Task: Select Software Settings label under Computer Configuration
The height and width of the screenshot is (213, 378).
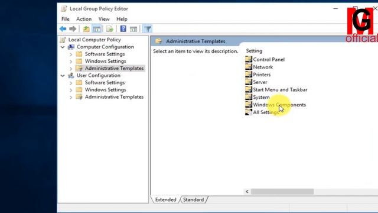Action: tap(105, 54)
